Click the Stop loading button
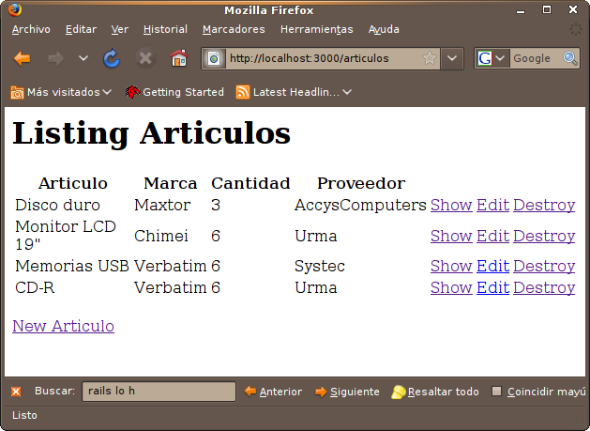 [x=144, y=58]
